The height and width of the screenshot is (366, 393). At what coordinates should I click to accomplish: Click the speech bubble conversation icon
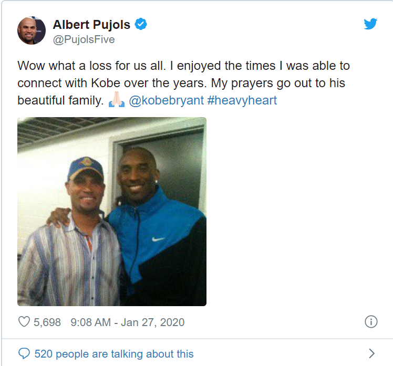(x=24, y=353)
